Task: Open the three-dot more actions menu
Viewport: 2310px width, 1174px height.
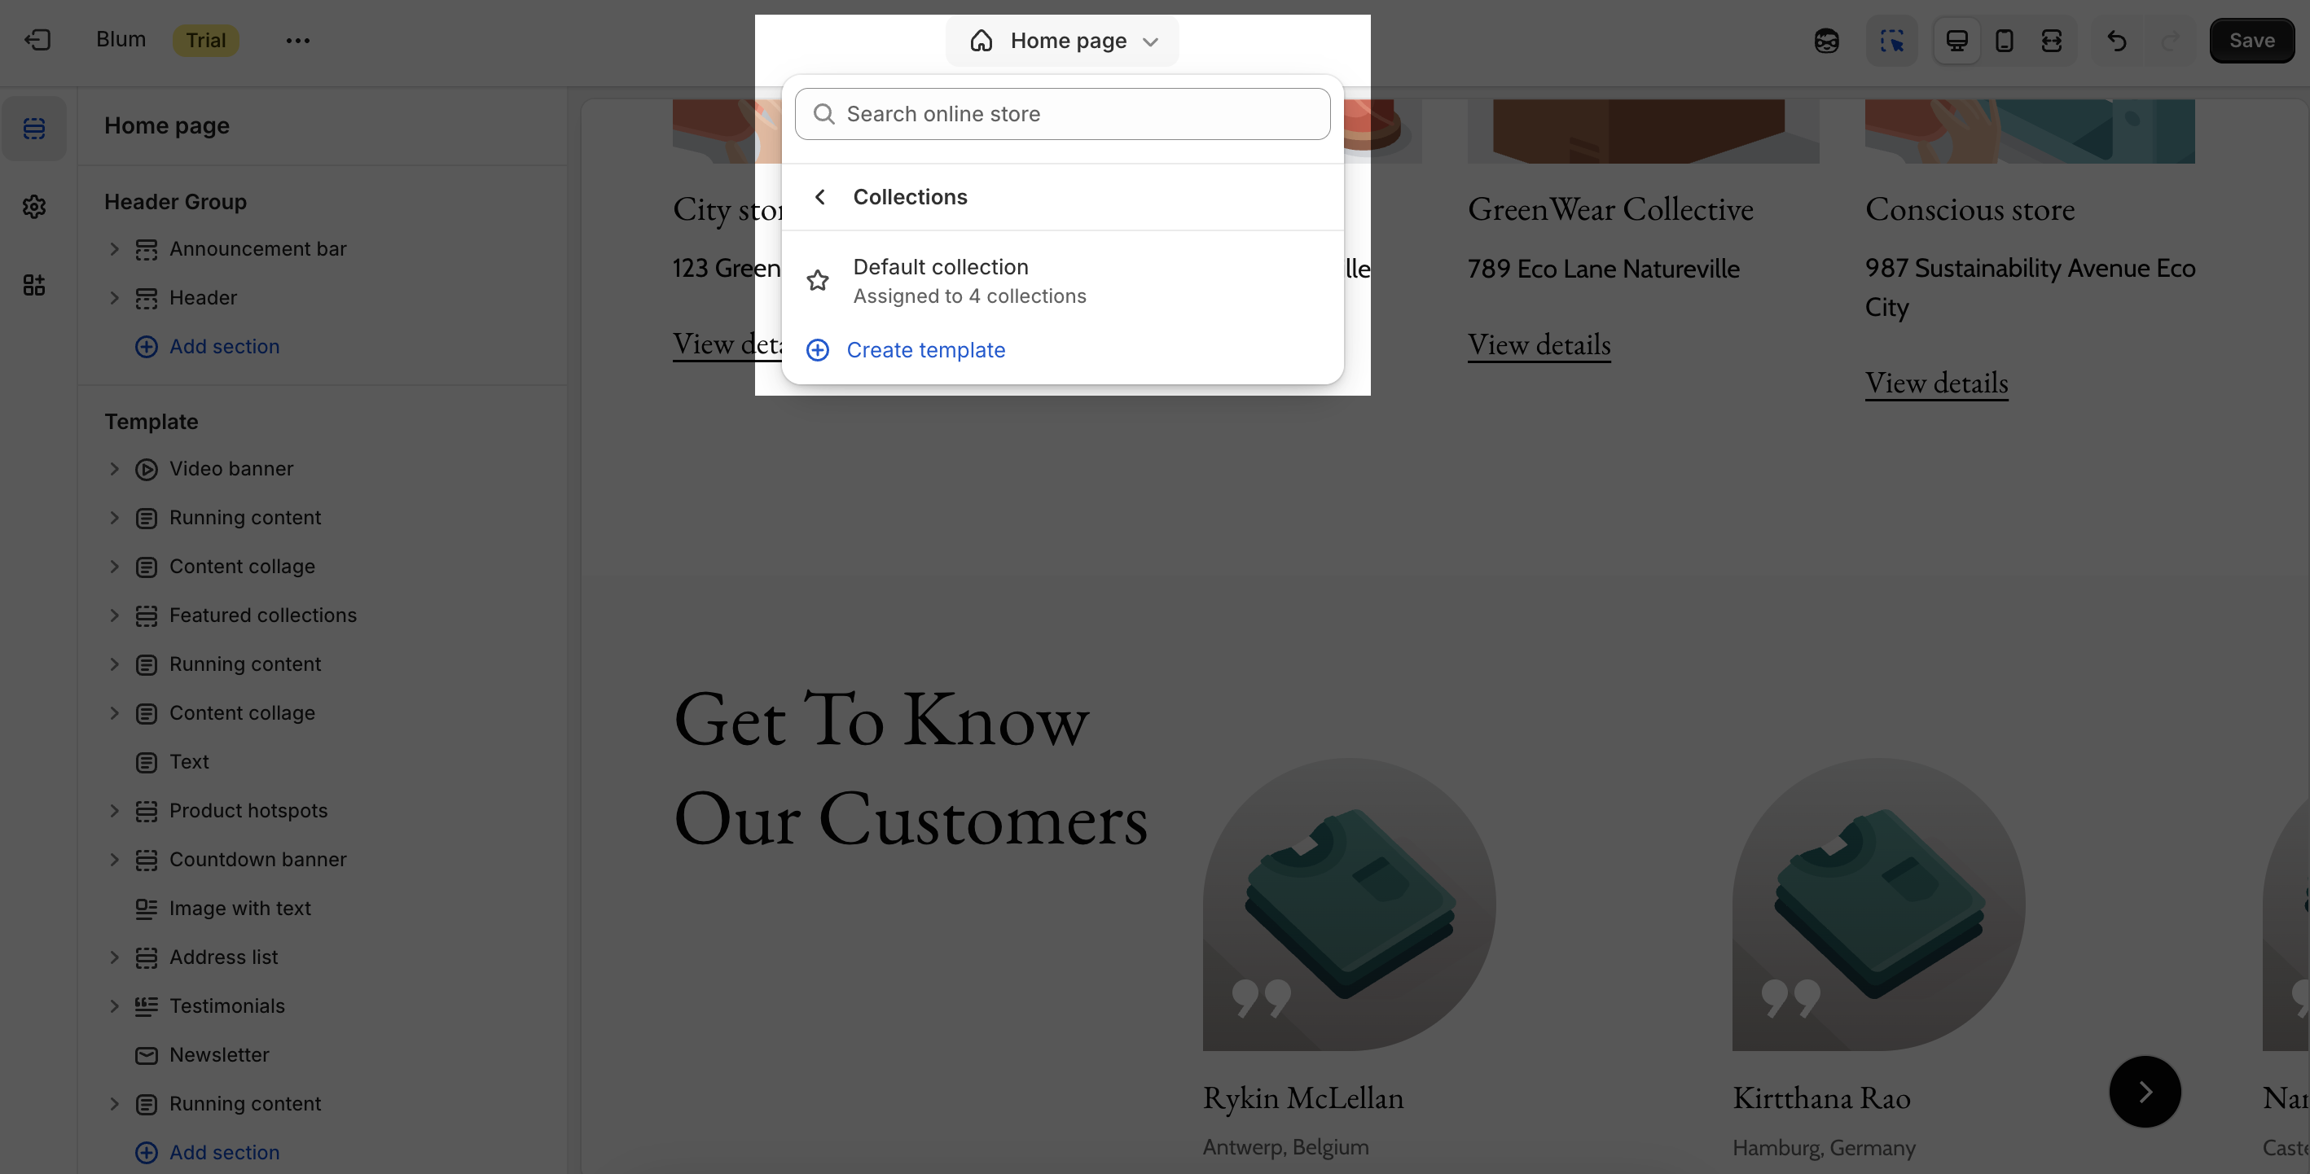Action: pos(298,41)
